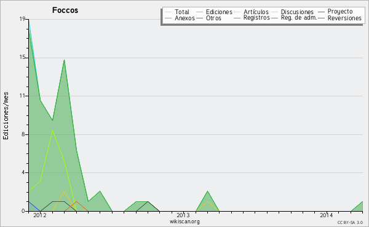Click the CC BY-SA 3.0 license text

[x=350, y=223]
